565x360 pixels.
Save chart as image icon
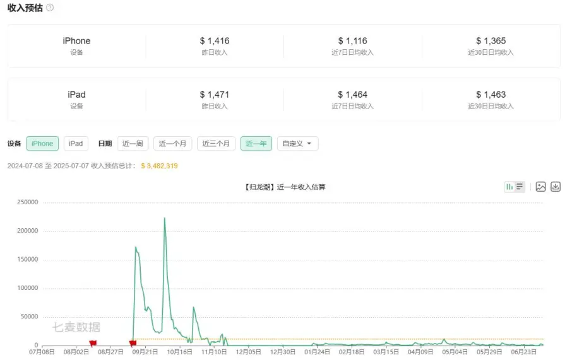tap(540, 187)
